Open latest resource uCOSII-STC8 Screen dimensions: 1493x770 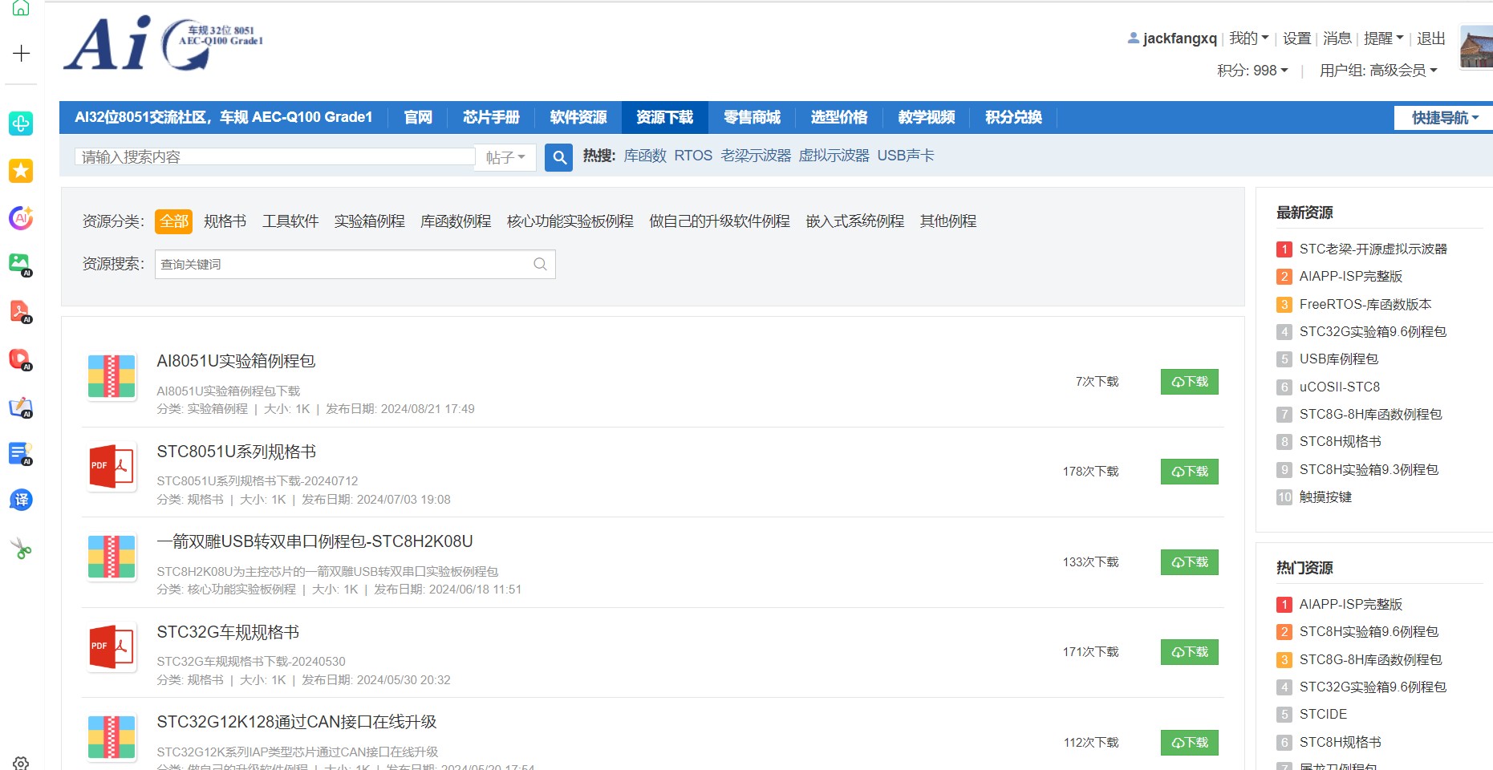[x=1340, y=387]
